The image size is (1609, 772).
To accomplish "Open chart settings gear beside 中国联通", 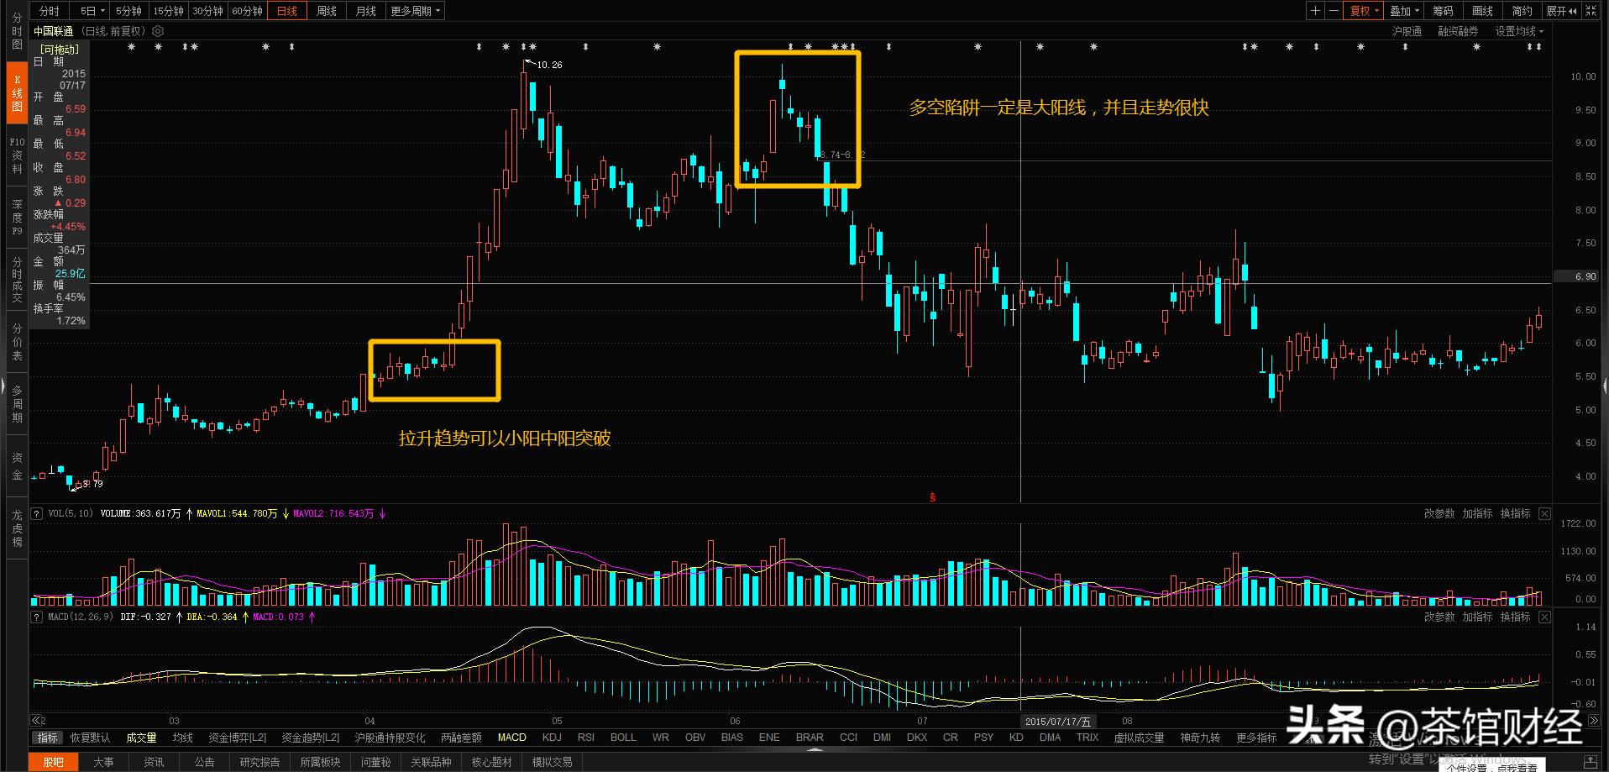I will click(x=158, y=31).
